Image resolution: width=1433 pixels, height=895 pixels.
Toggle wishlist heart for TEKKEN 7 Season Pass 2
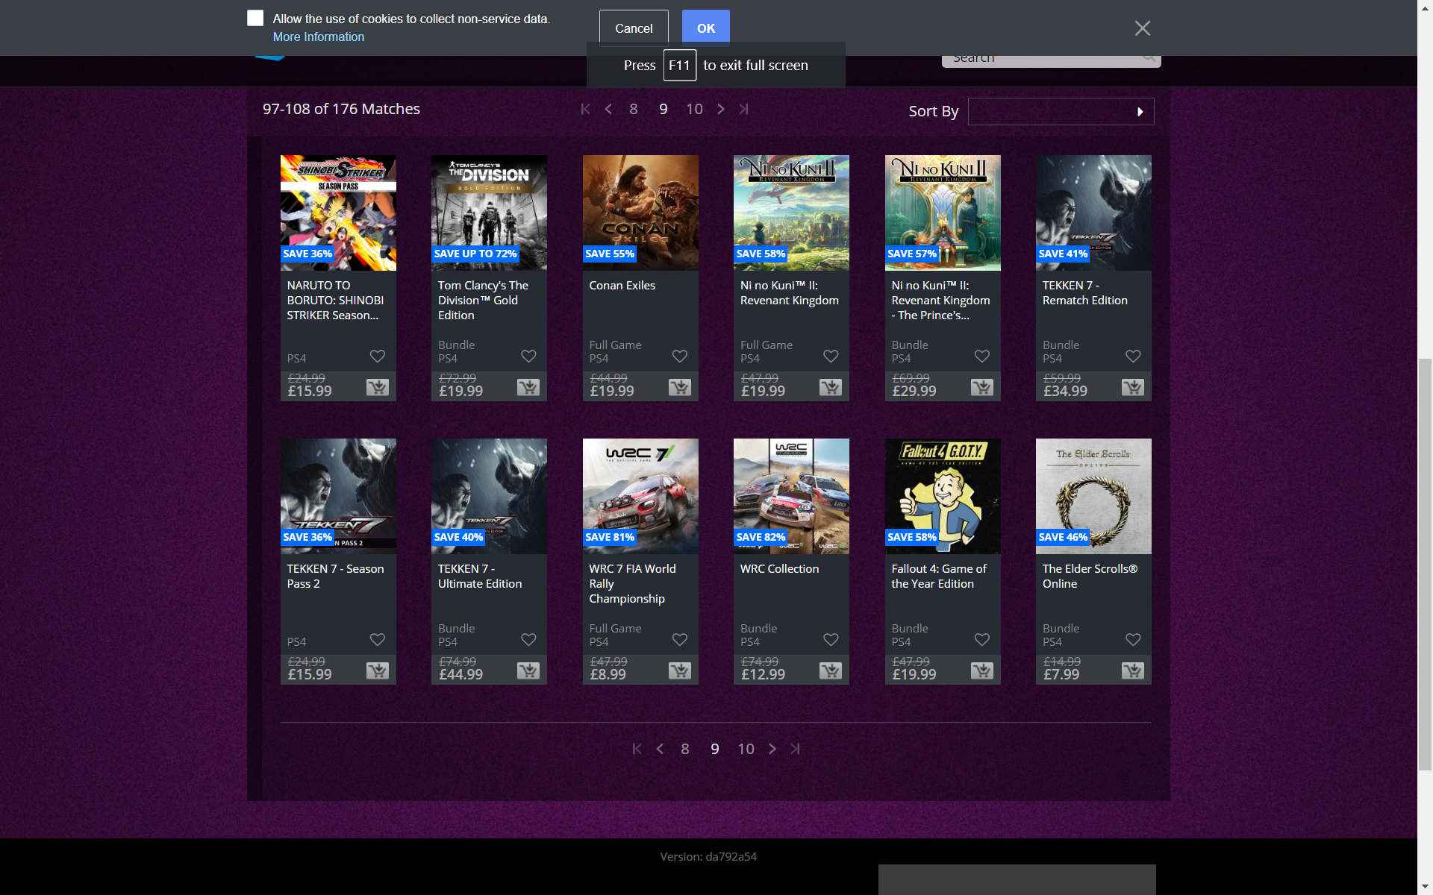click(x=378, y=640)
